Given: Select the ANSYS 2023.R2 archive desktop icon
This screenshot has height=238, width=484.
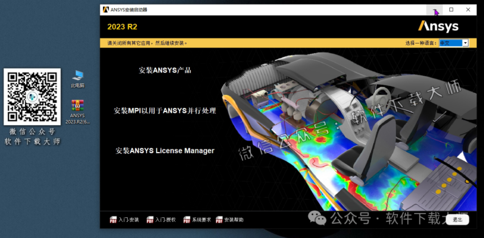Looking at the screenshot, I should [78, 112].
